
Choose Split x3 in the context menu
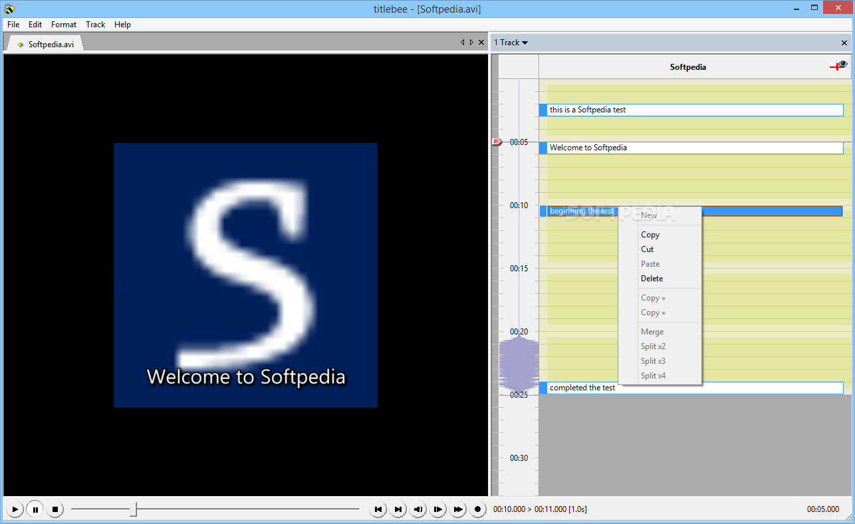click(660, 361)
